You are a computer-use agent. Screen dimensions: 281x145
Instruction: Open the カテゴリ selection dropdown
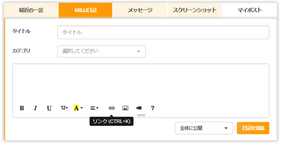(101, 51)
